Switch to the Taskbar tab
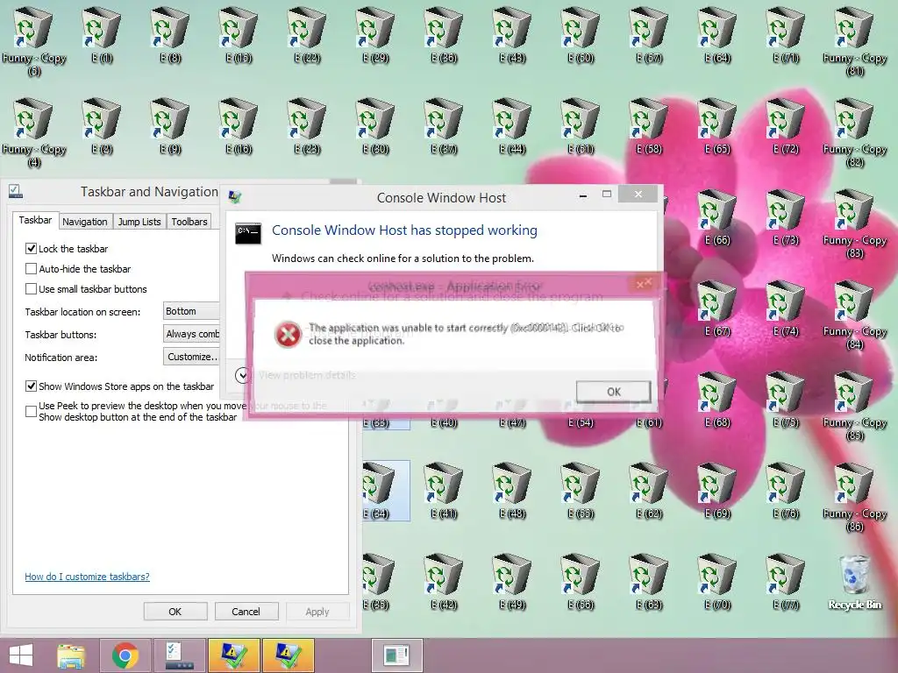 pos(35,220)
